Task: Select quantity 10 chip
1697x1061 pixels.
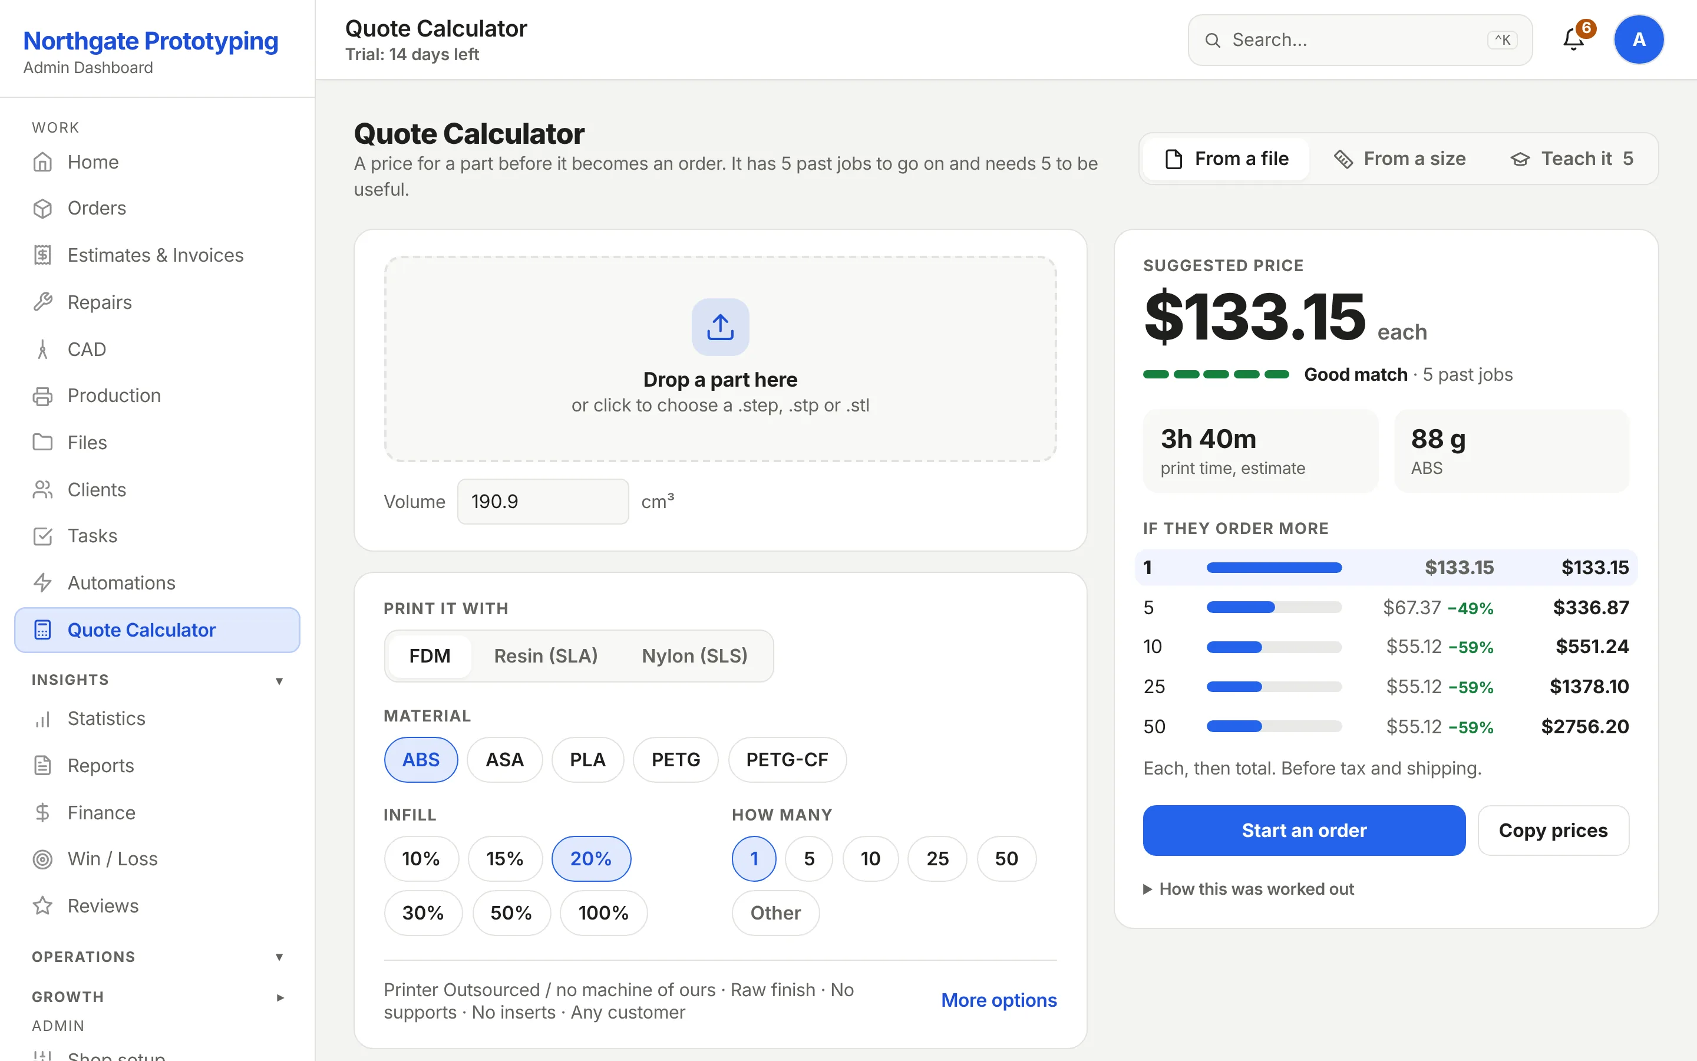Action: 870,859
